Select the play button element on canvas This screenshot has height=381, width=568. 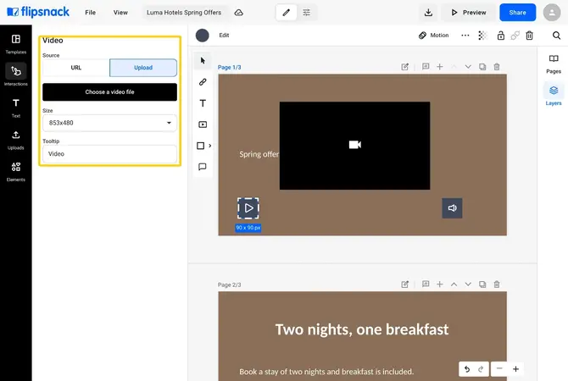tap(248, 208)
